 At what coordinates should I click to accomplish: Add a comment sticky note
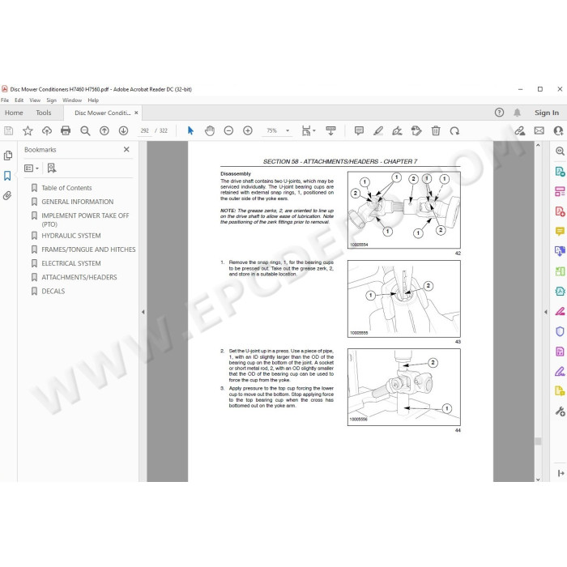359,130
